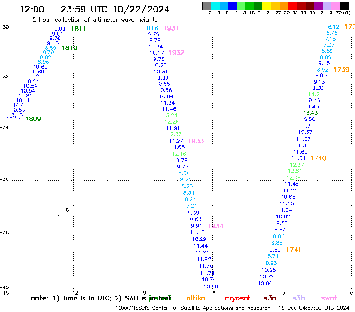This screenshot has height=312, width=355.
Task: Click the orange altika time label 1740
Action: point(319,158)
